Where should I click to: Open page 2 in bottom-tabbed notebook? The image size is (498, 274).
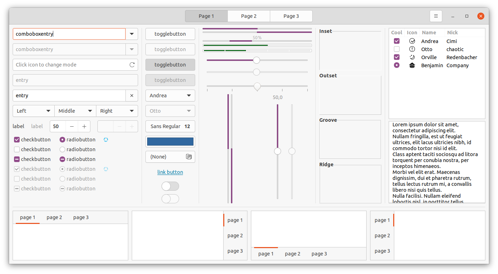(x=293, y=254)
